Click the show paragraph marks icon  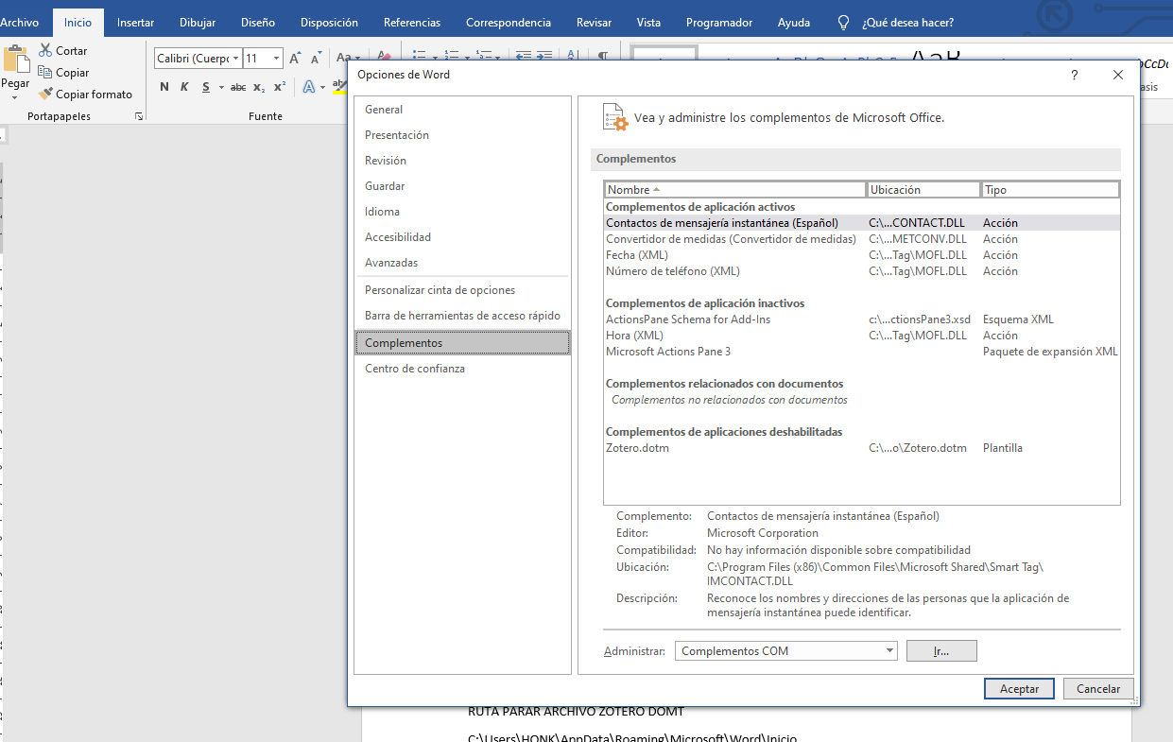[x=602, y=57]
